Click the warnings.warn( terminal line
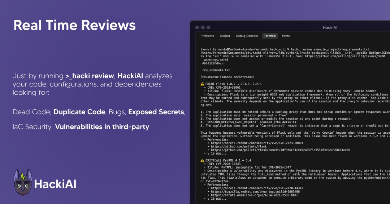This screenshot has width=390, height=204. [216, 59]
